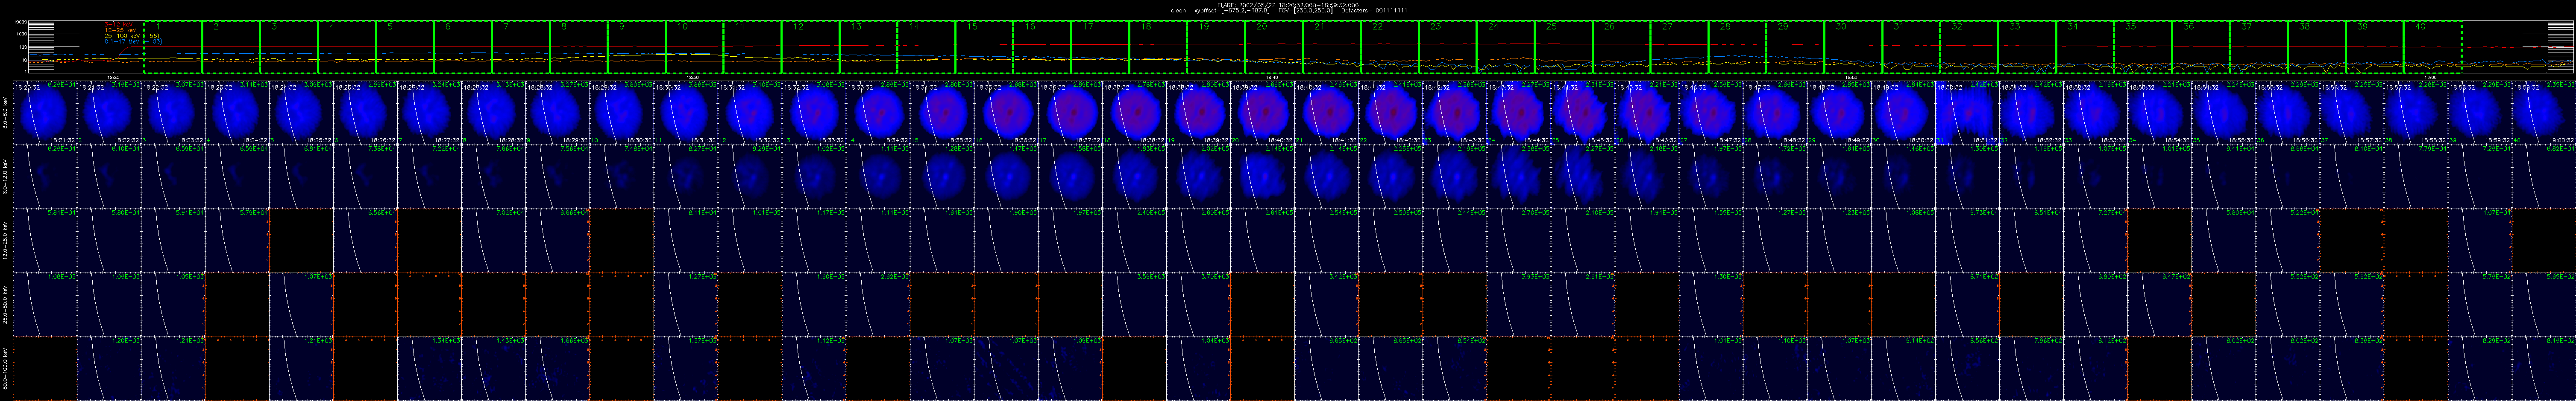Screen dimensions: 2576x401
Task: Click the 19:00:32 end time label
Action: point(2562,141)
